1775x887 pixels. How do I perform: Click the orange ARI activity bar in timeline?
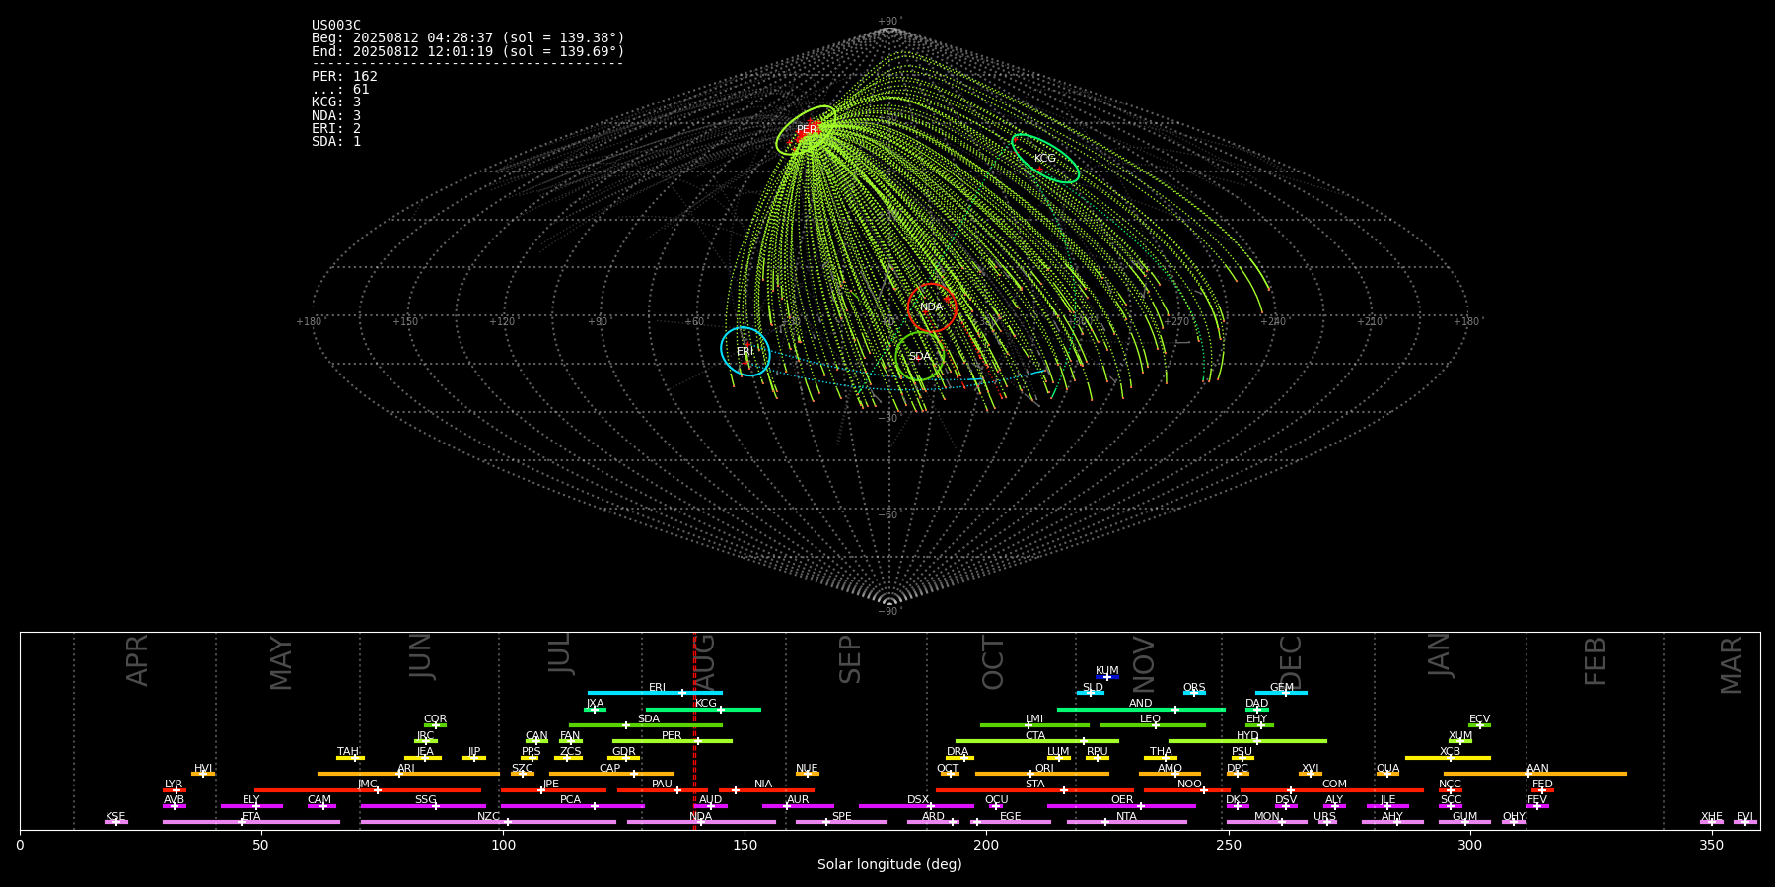tap(408, 774)
